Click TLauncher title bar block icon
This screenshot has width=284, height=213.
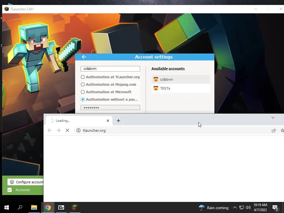(7, 9)
